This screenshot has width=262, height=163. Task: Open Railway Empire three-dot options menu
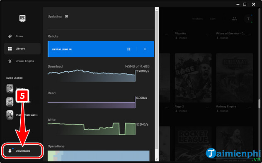tap(249, 107)
